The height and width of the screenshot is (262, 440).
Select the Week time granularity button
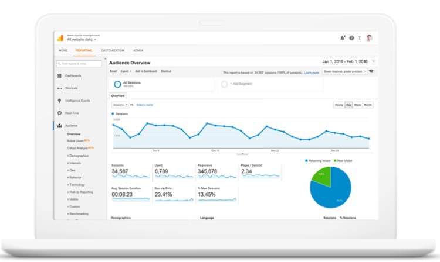[357, 105]
